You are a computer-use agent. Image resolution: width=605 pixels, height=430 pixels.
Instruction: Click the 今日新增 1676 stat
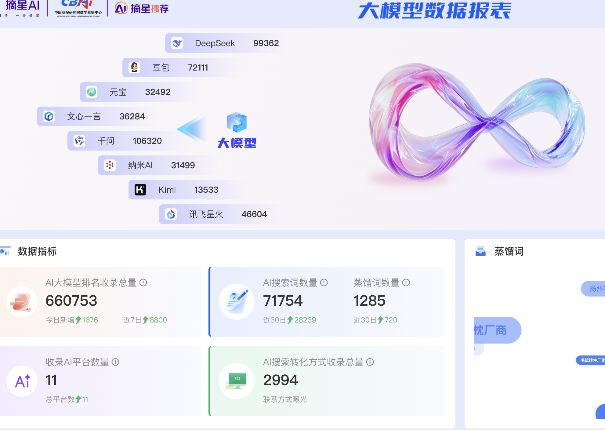point(72,320)
